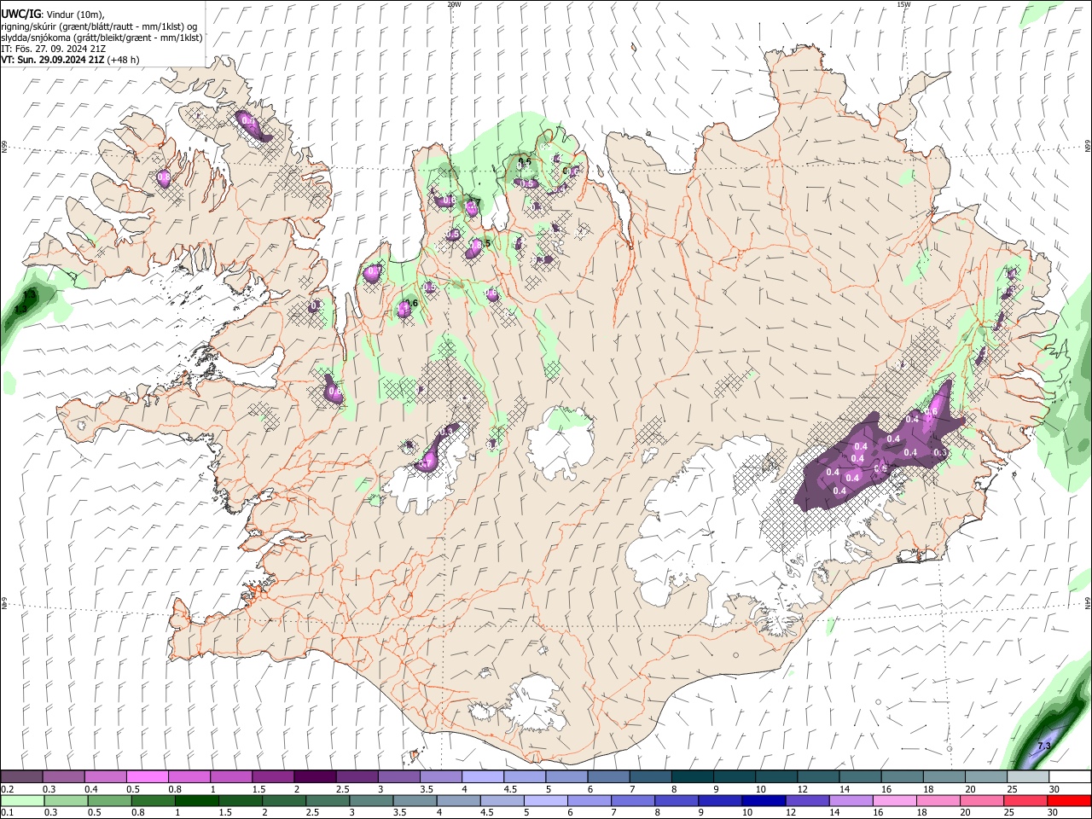The height and width of the screenshot is (819, 1092).
Task: Click the 20 pink swatch in the lower legend
Action: coord(981,800)
